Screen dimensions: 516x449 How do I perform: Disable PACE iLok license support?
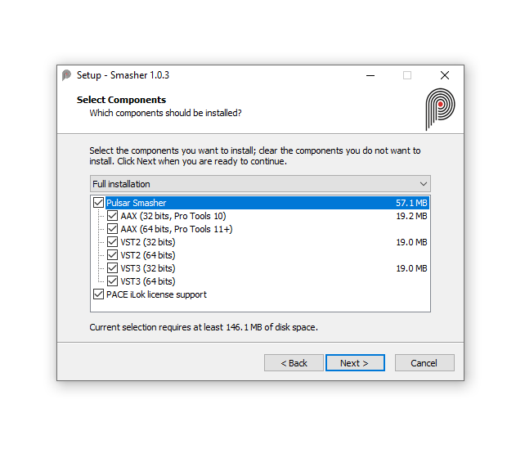click(99, 294)
